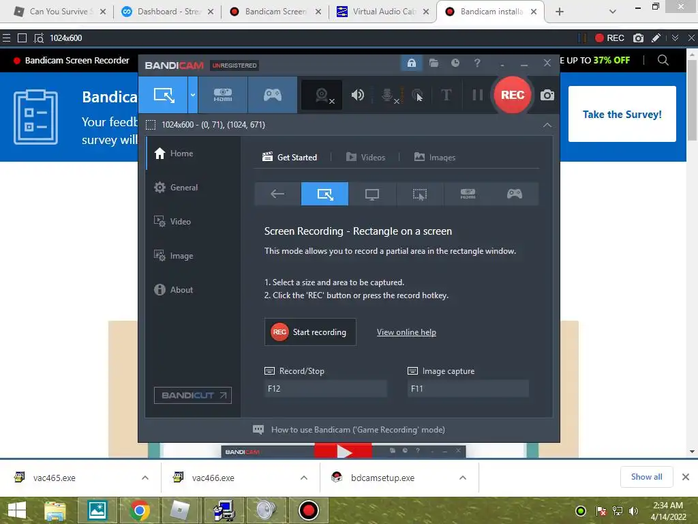This screenshot has height=524, width=698.
Task: Select game recording mode in top toolbar
Action: [273, 95]
